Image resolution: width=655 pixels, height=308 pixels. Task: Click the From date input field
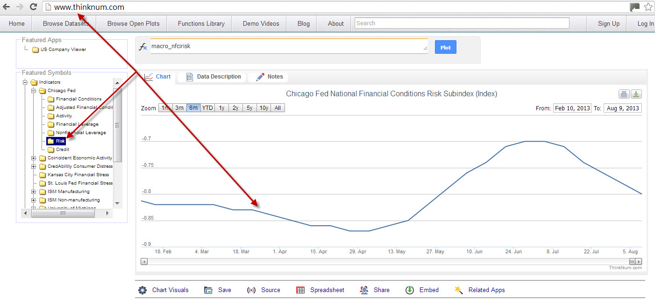tap(572, 108)
